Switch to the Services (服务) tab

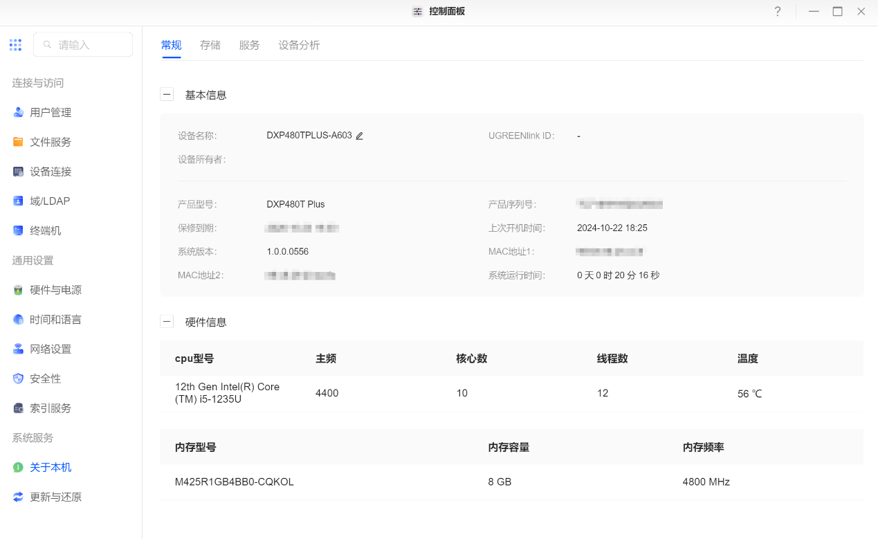(x=249, y=45)
